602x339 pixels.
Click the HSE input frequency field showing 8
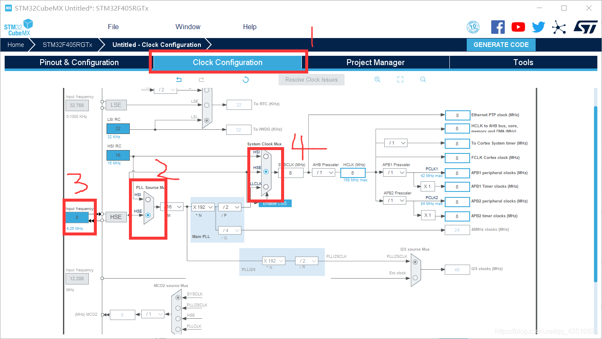pyautogui.click(x=77, y=217)
